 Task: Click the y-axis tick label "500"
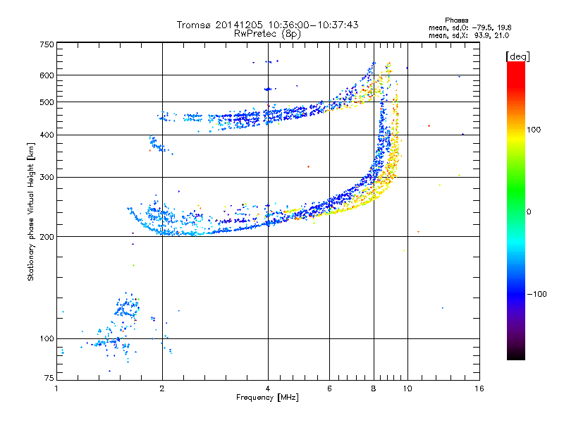point(47,102)
